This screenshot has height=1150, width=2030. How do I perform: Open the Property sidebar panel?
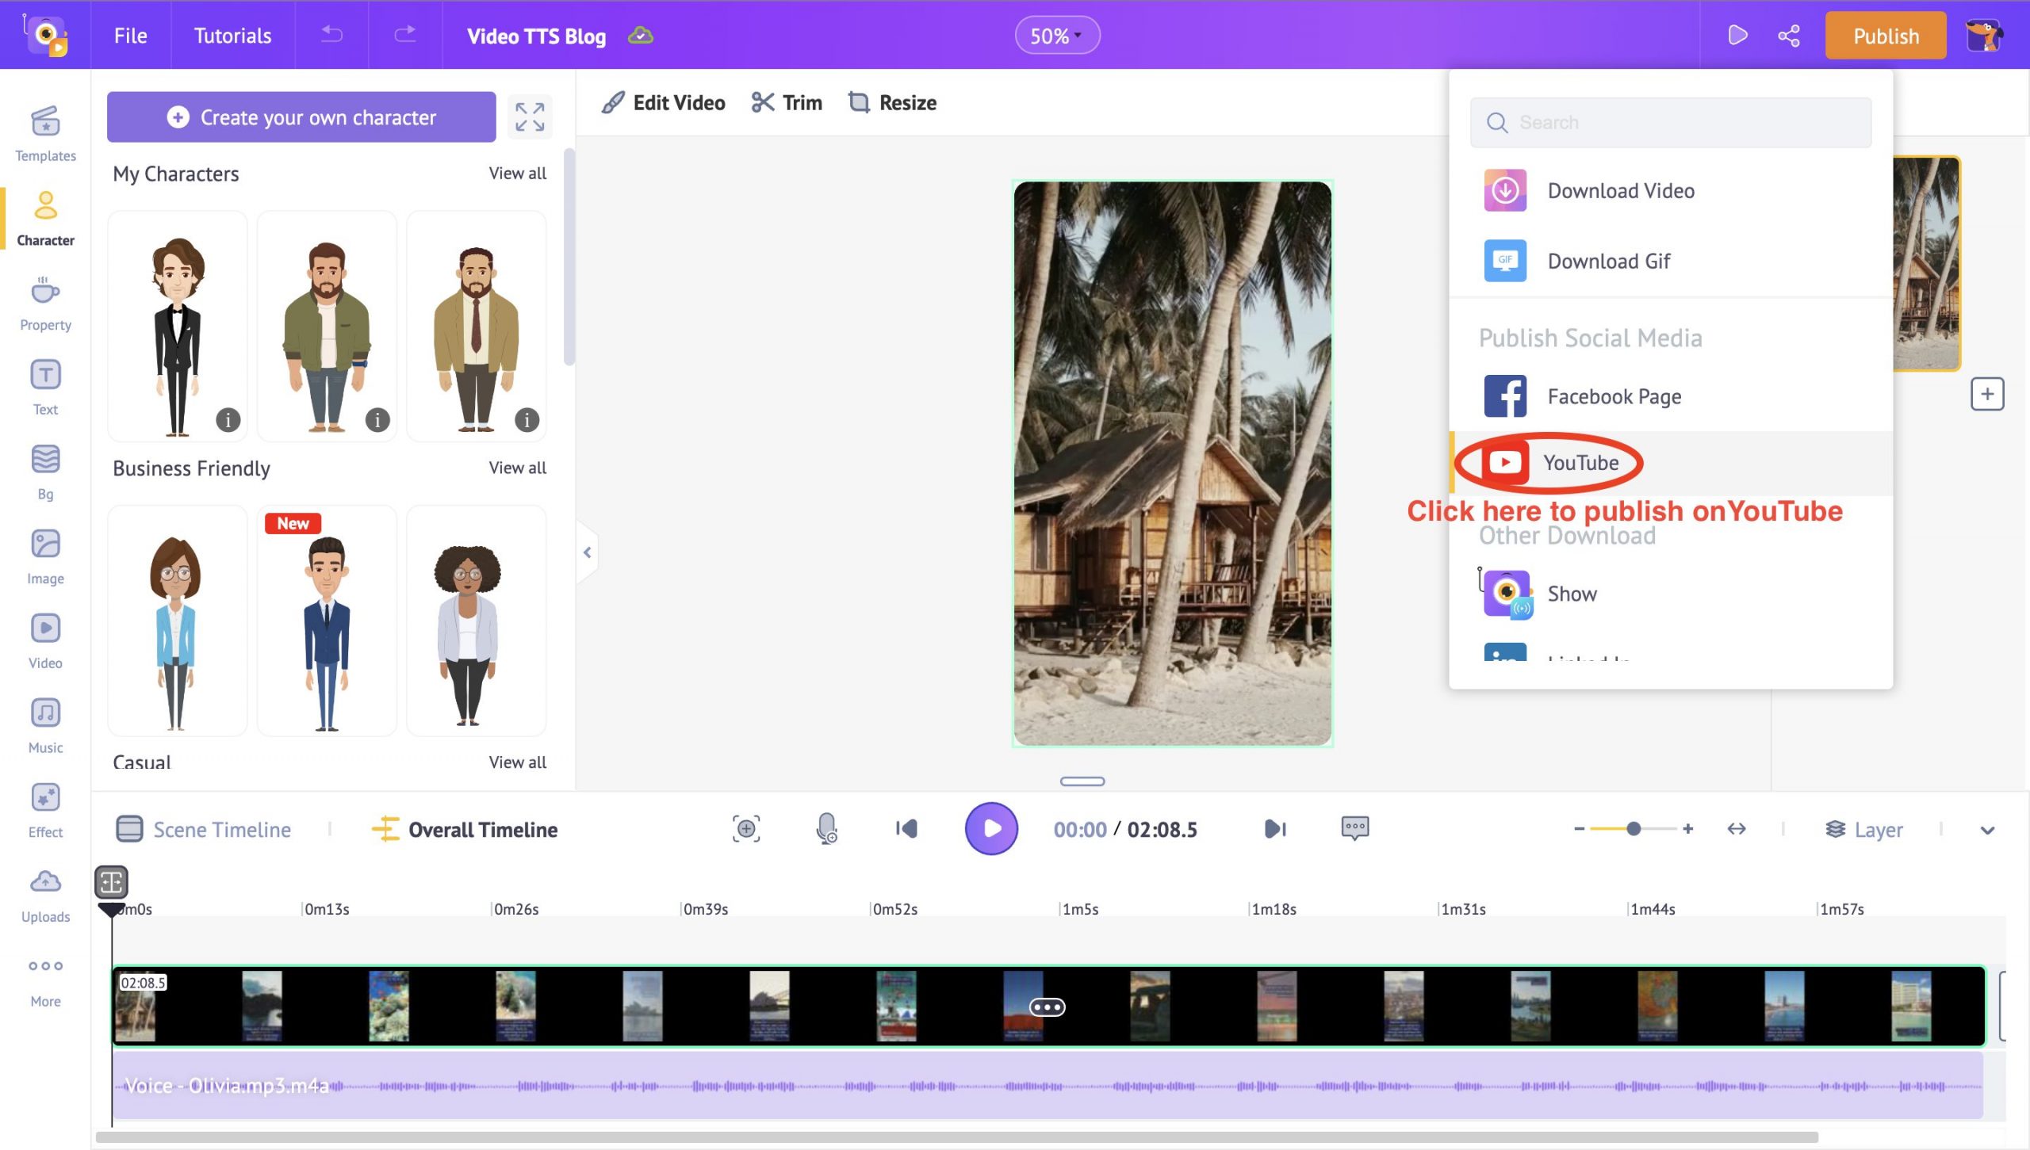pos(45,303)
